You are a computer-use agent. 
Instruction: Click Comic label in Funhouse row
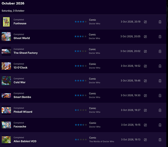click(93, 20)
